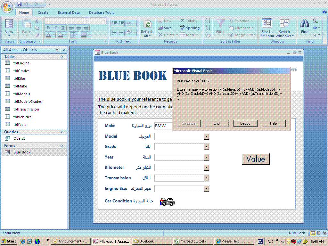Viewport: 328px width, 246px height.
Task: Align text right in Font group
Action: 86,28
